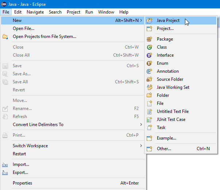This screenshot has width=220, height=190.
Task: Create a new Package
Action: tap(181, 39)
